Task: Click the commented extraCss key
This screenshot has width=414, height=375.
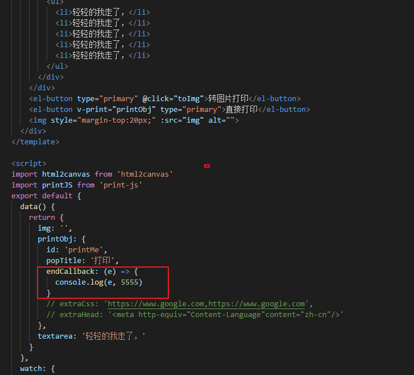Action: coord(77,304)
